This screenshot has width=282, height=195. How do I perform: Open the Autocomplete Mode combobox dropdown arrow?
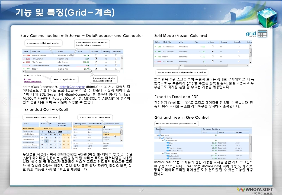[121, 127]
